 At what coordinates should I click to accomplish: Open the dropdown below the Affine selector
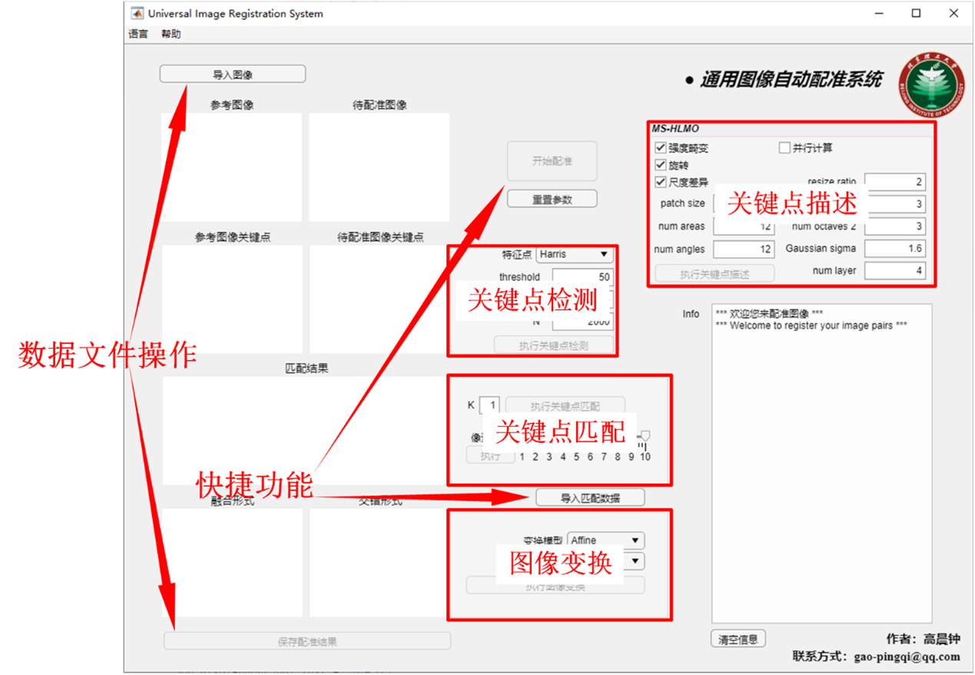tap(634, 561)
